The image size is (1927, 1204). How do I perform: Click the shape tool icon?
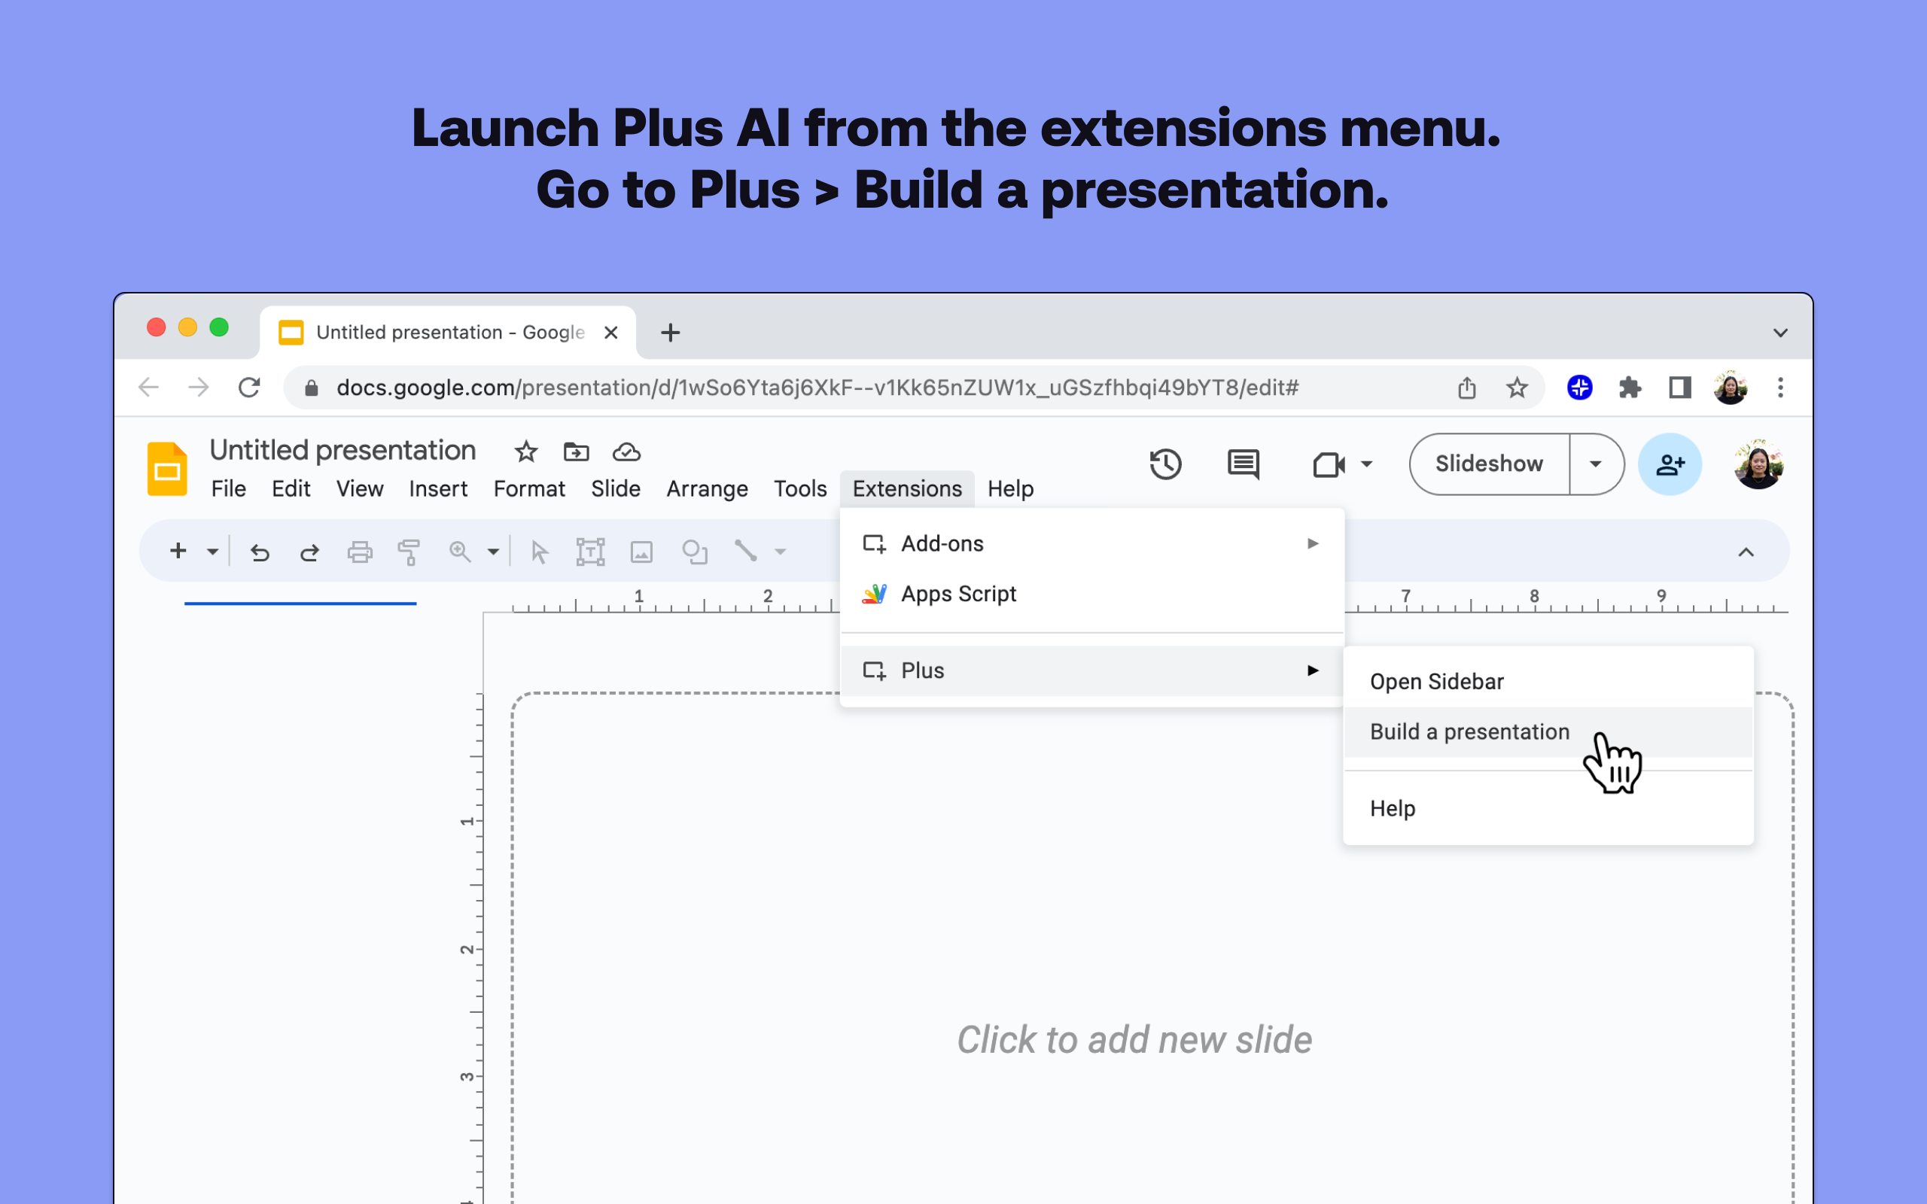tap(694, 552)
